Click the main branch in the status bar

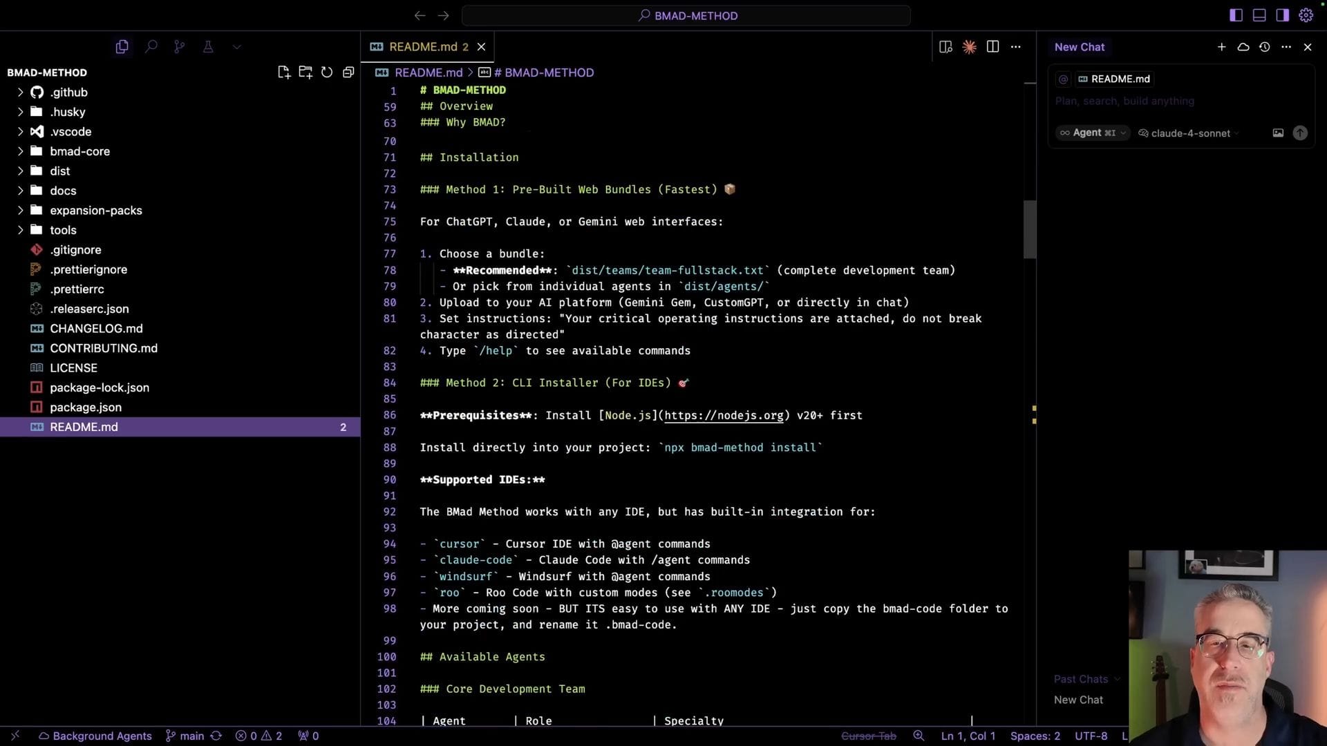[x=185, y=736]
